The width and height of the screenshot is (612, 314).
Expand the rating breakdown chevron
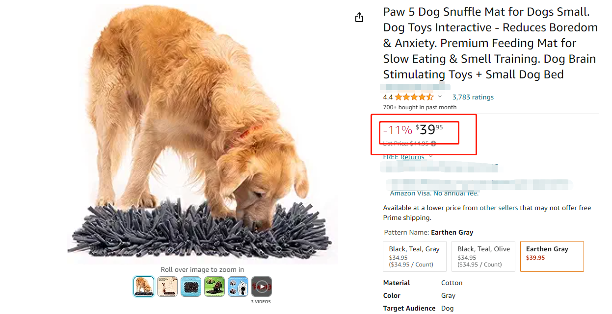click(x=440, y=97)
